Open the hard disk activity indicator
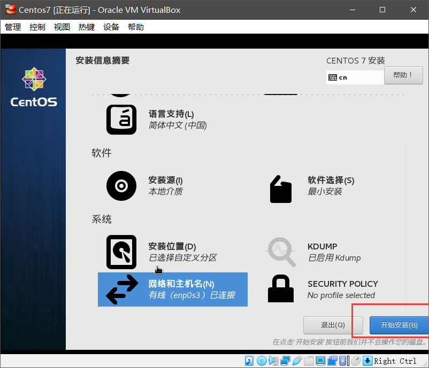429x368 pixels. [x=249, y=361]
